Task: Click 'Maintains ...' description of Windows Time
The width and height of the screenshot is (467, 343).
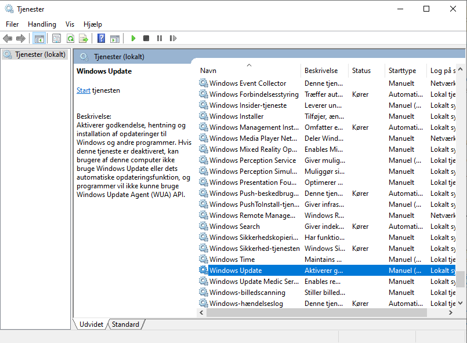Action: [323, 260]
